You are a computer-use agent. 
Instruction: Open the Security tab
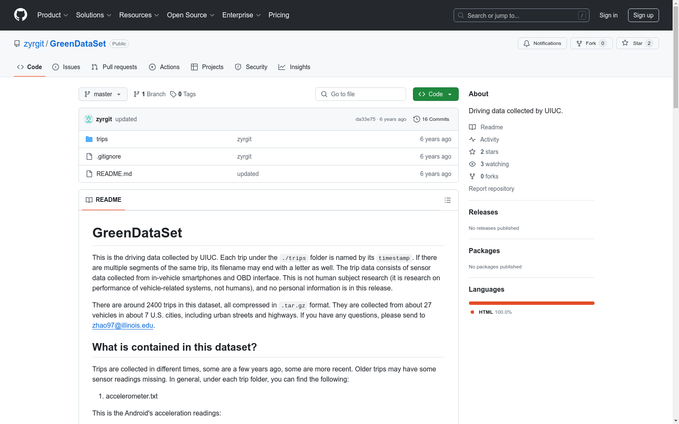click(251, 67)
